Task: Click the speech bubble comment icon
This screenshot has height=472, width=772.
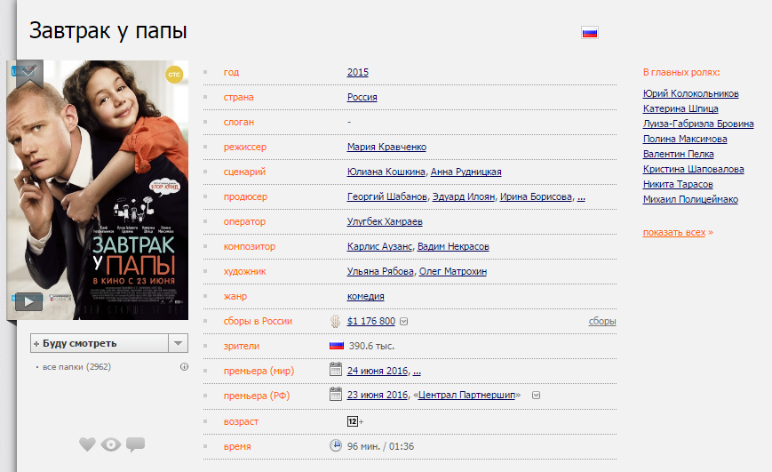Action: coord(135,444)
